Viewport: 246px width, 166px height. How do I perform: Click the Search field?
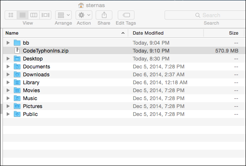tap(205, 15)
